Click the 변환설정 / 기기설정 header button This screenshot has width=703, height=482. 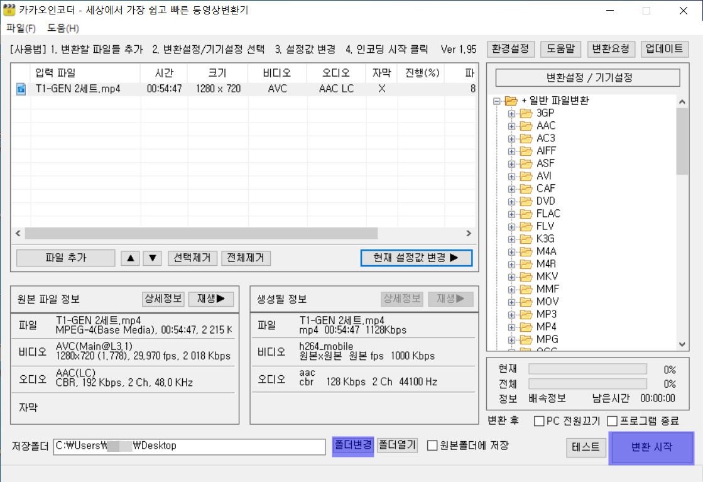[x=588, y=77]
